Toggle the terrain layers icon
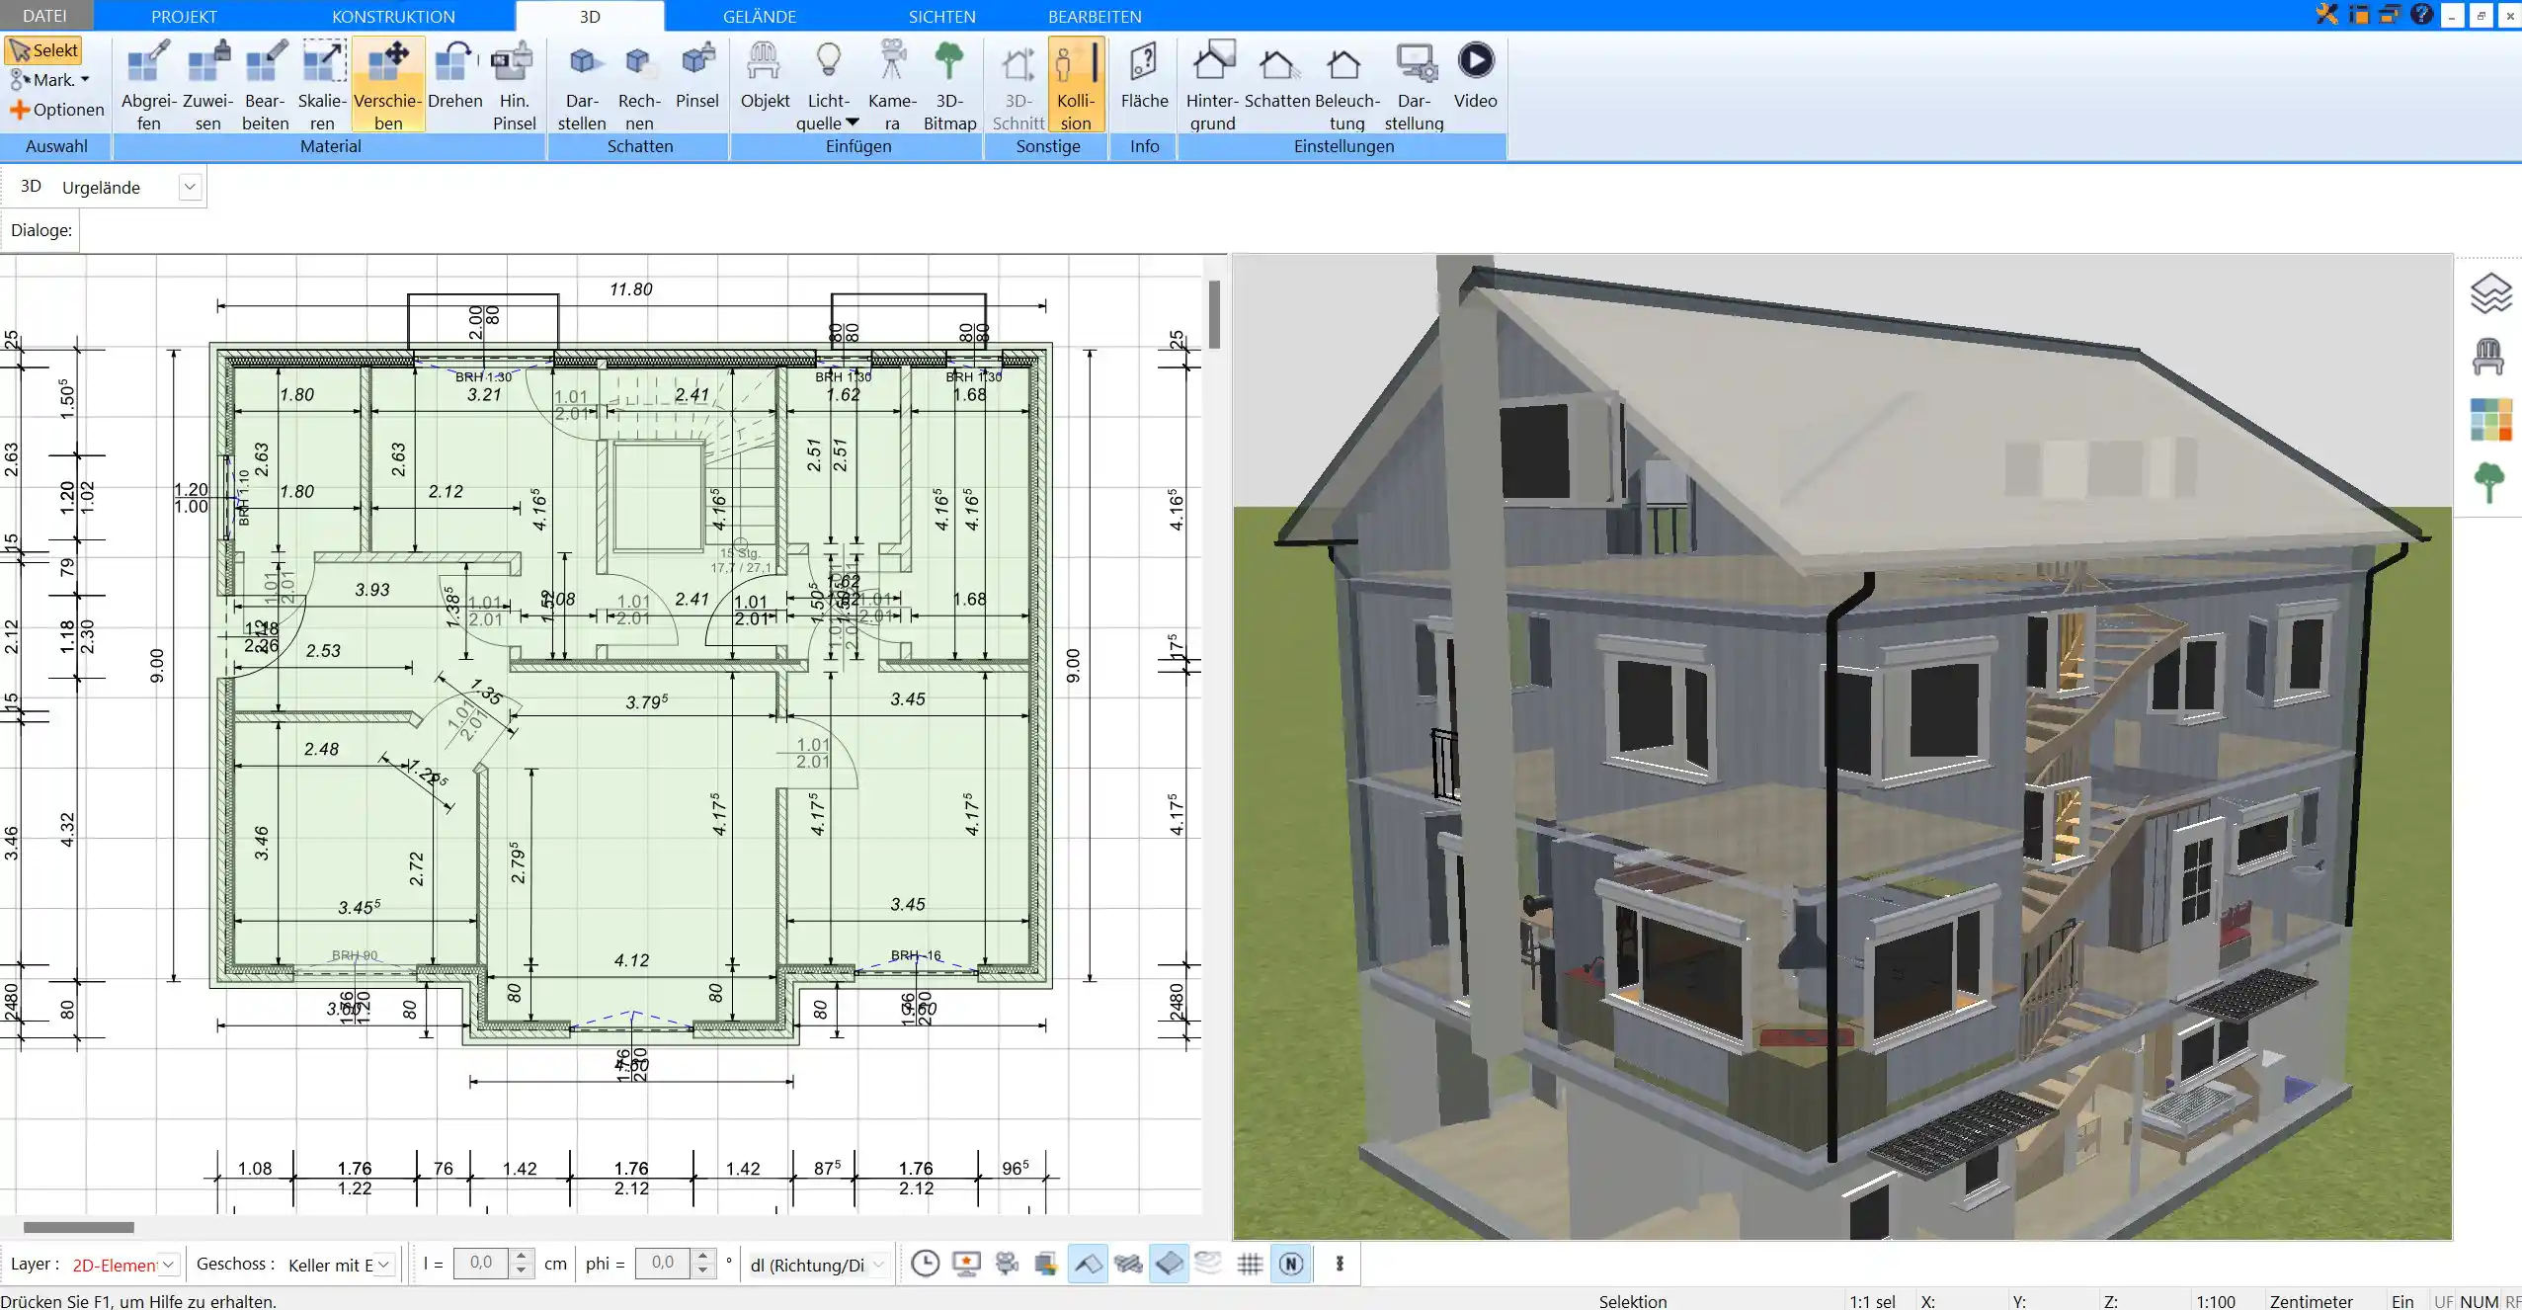This screenshot has height=1310, width=2522. click(x=1208, y=1264)
